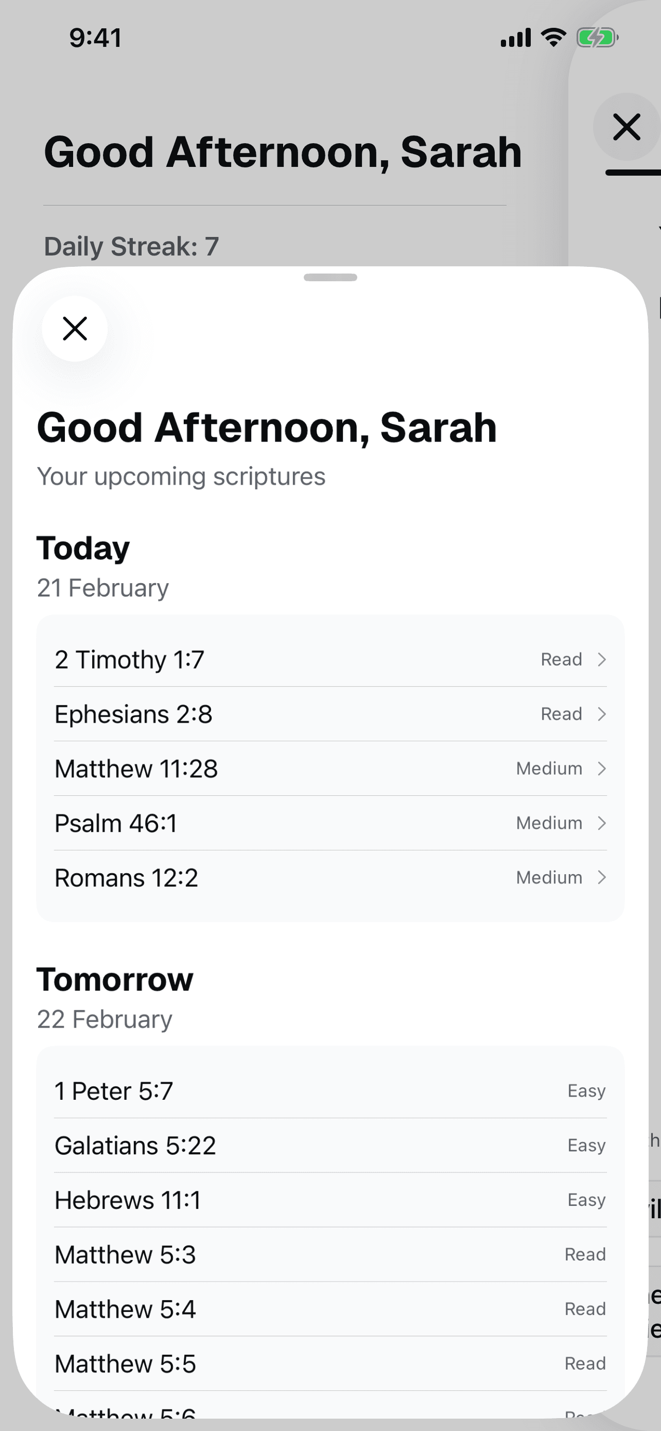The height and width of the screenshot is (1431, 661).
Task: Tap Hebrews 11:1 Easy entry
Action: 330,1200
